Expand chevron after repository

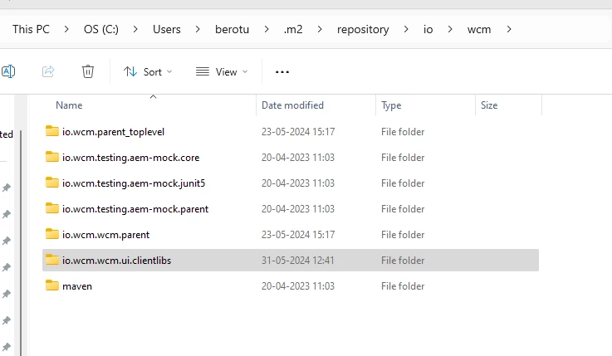tap(406, 29)
